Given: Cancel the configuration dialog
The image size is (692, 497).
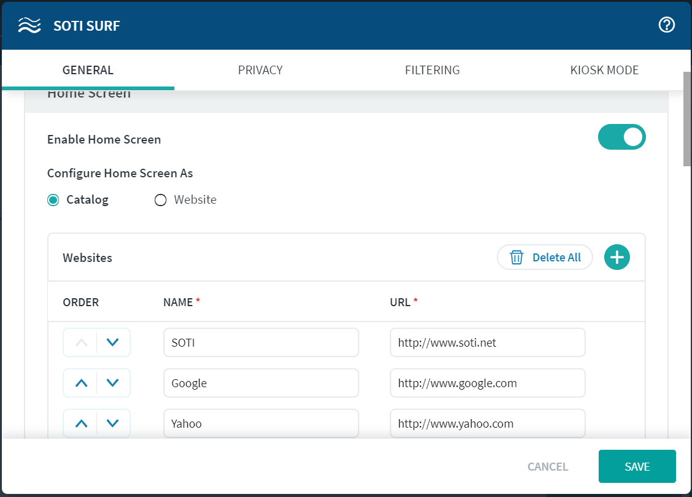Looking at the screenshot, I should (x=548, y=467).
